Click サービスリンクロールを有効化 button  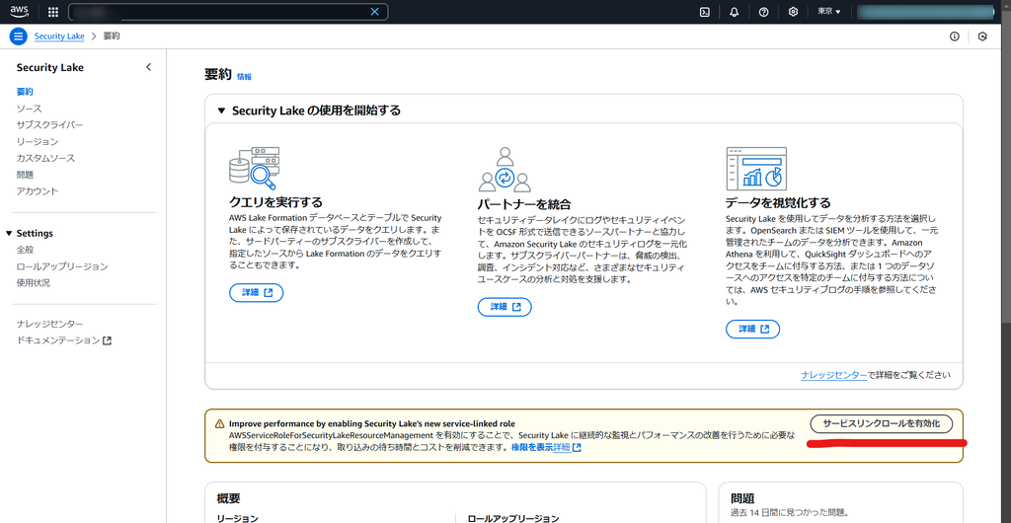pos(882,423)
